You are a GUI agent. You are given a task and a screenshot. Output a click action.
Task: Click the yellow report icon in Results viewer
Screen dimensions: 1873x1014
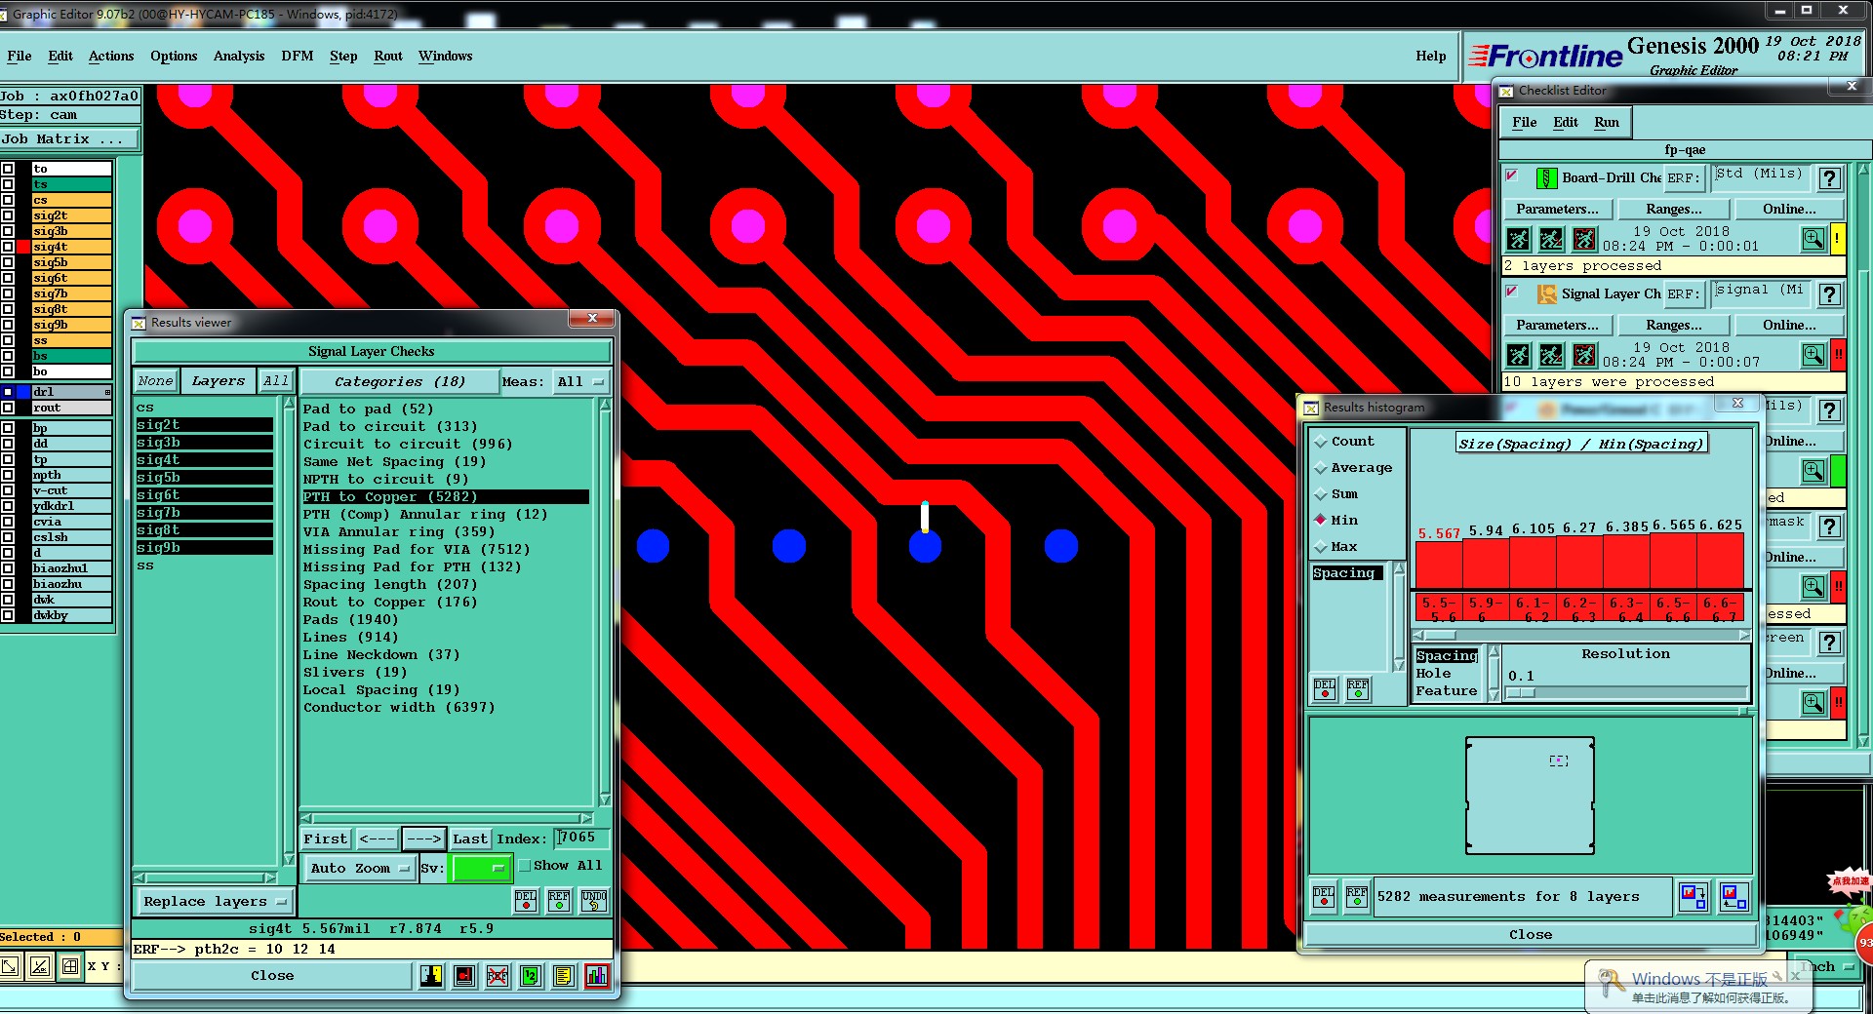[564, 976]
